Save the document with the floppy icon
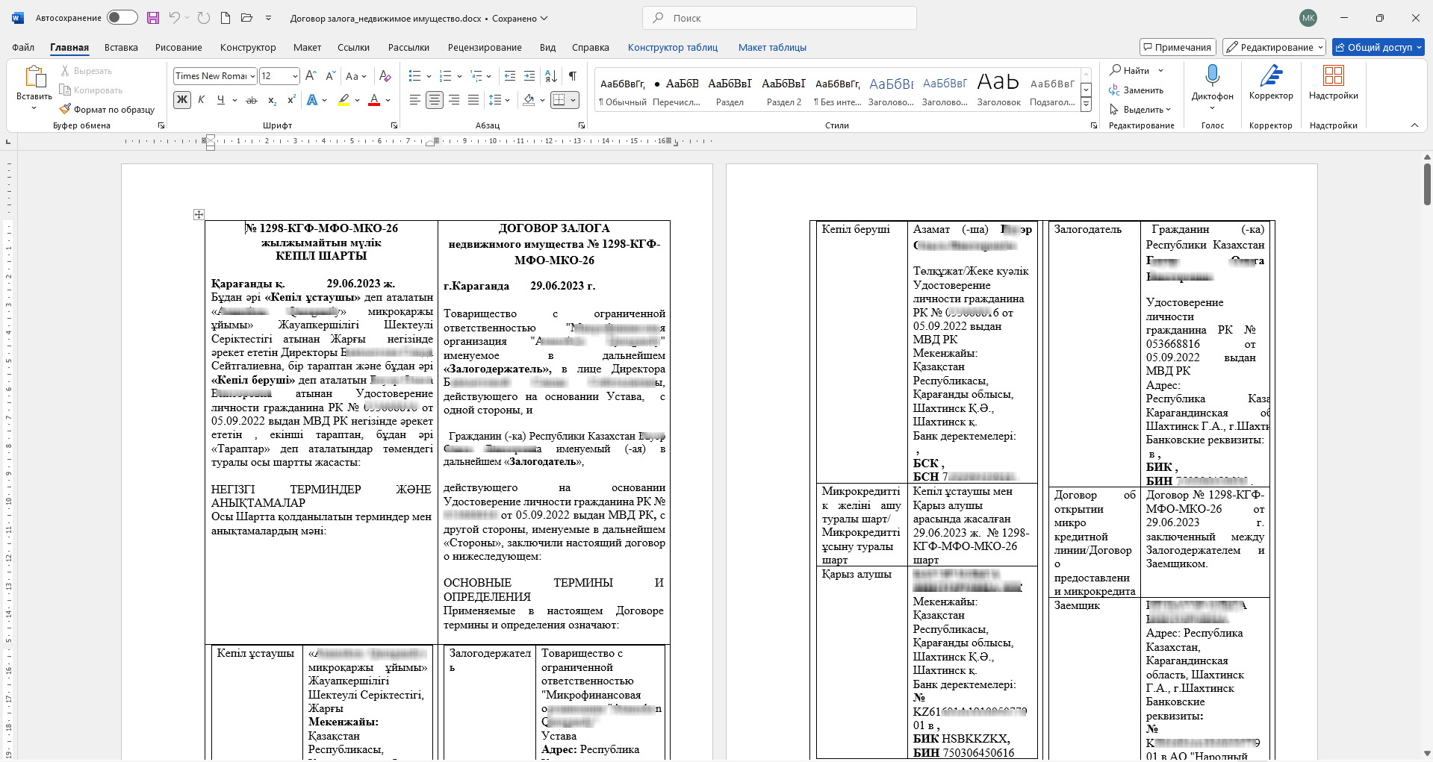The width and height of the screenshot is (1433, 762). [153, 18]
